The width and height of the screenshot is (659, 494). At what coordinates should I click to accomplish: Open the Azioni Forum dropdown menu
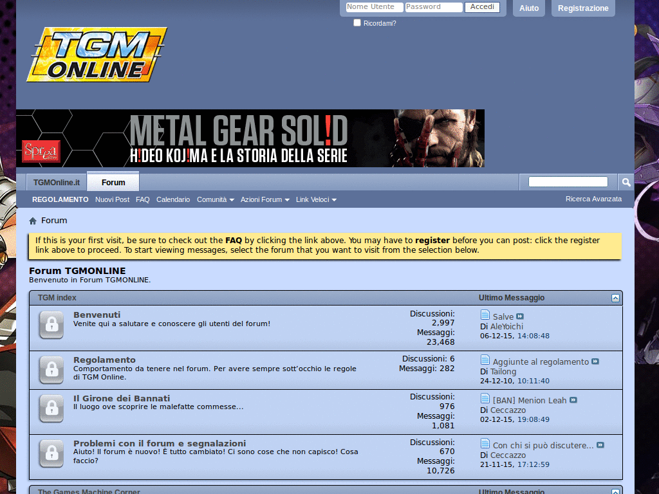click(x=265, y=199)
